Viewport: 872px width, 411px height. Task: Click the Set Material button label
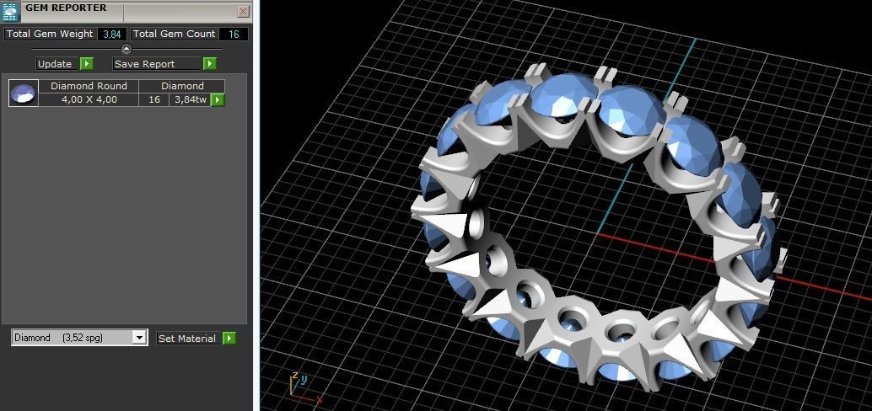(187, 339)
